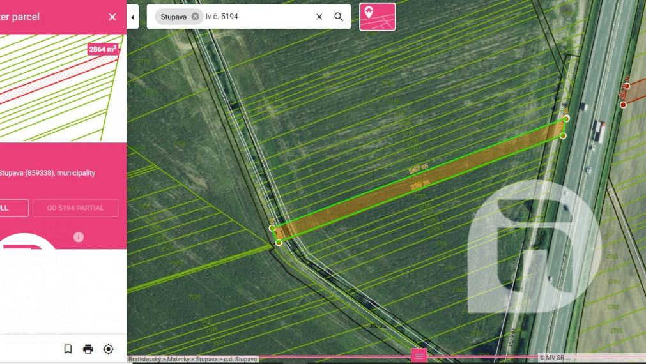Click the © MV SR attribution
The width and height of the screenshot is (646, 364).
click(554, 358)
